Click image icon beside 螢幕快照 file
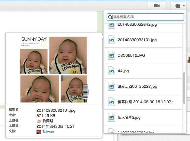 tap(111, 102)
